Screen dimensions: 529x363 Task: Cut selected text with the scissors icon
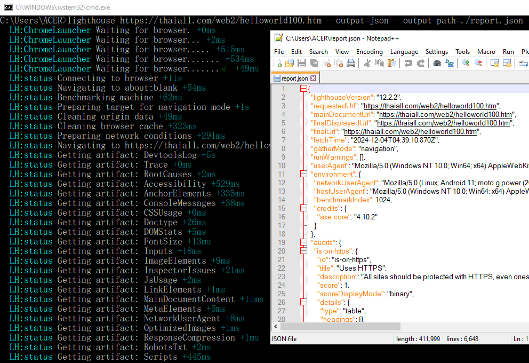coord(366,63)
